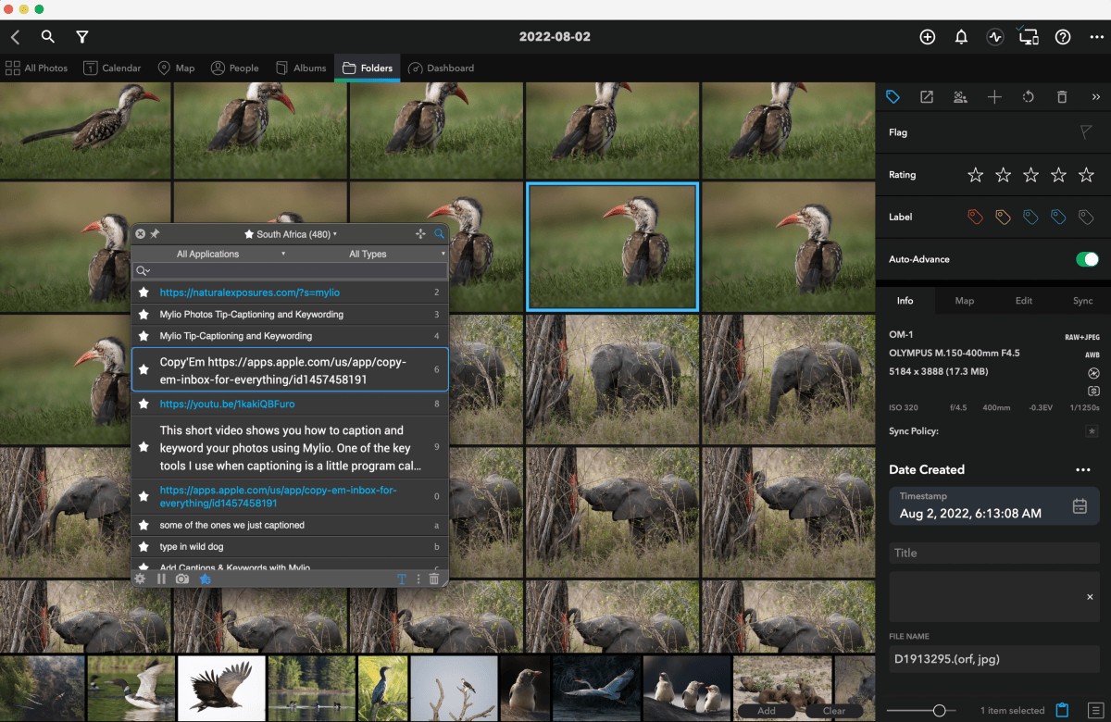Open the help question mark icon

click(1063, 37)
